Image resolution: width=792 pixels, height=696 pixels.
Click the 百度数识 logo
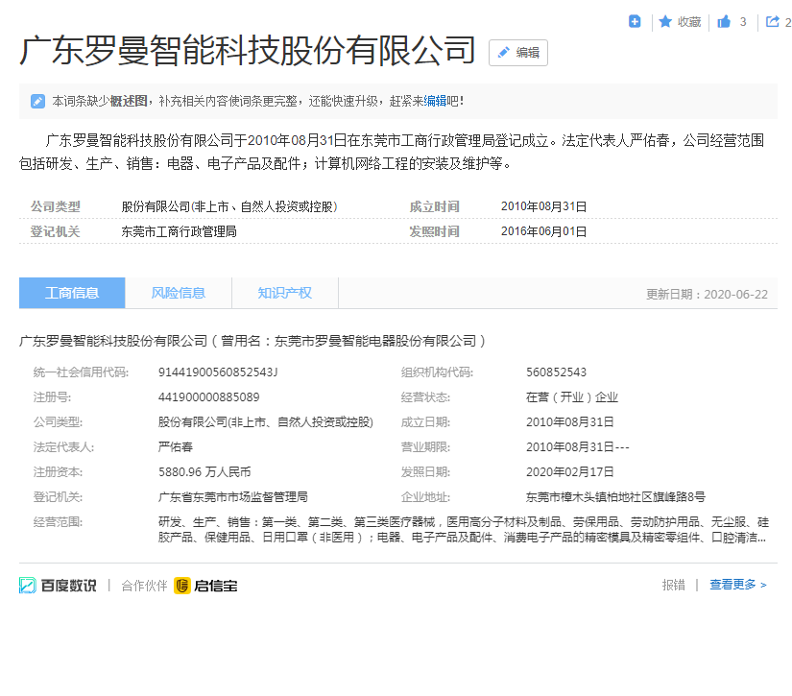59,585
